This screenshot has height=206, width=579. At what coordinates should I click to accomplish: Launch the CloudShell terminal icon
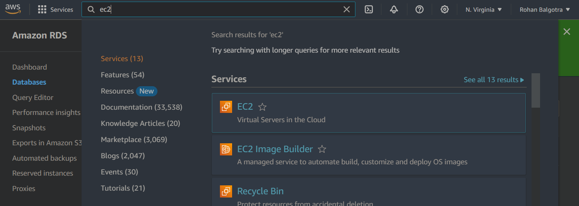368,9
